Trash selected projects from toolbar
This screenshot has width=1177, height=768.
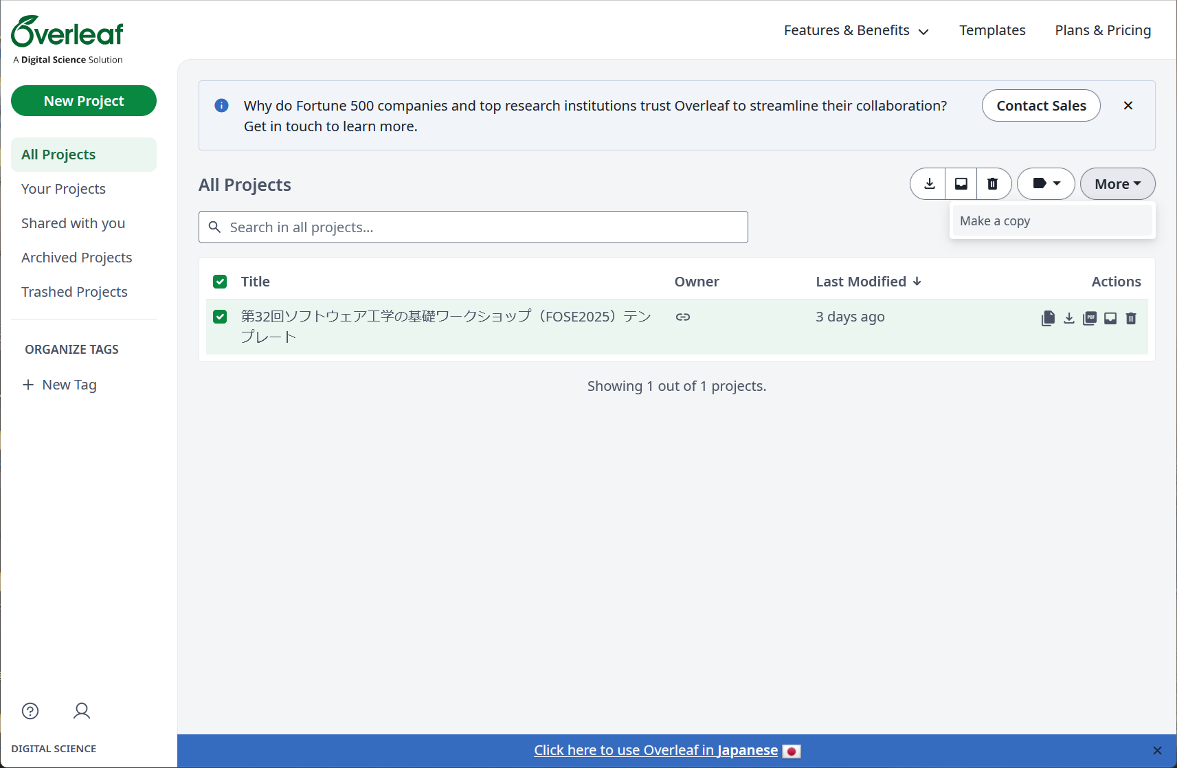click(993, 184)
